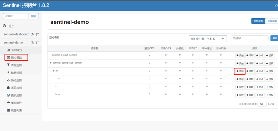The height and width of the screenshot is (131, 278).
Task: Add 授权 rule for /** resource
Action: (270, 87)
